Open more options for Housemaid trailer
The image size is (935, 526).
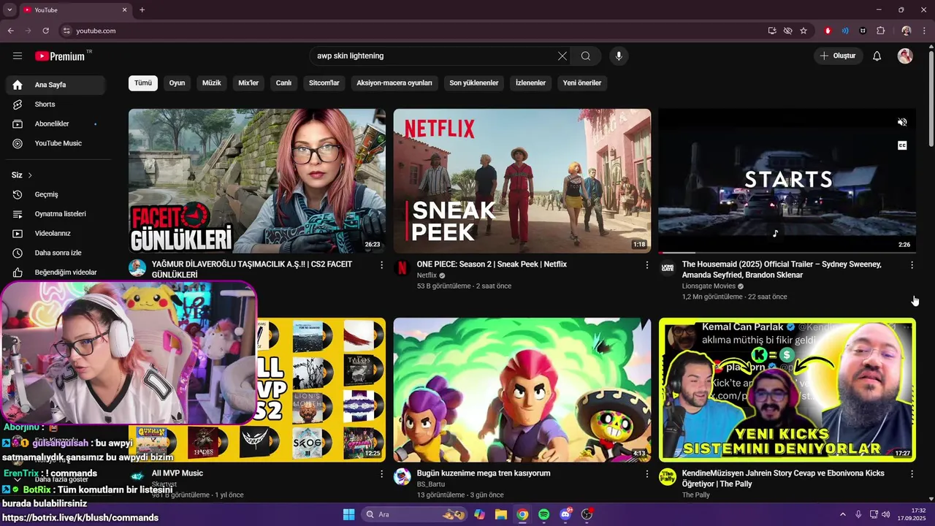912,264
